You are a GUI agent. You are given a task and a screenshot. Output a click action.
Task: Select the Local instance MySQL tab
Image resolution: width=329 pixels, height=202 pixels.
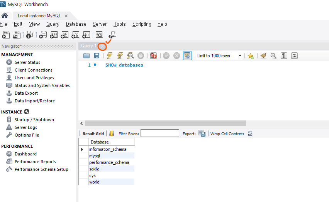pyautogui.click(x=39, y=16)
